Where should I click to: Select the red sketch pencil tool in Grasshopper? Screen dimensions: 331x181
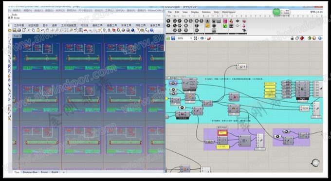209,38
